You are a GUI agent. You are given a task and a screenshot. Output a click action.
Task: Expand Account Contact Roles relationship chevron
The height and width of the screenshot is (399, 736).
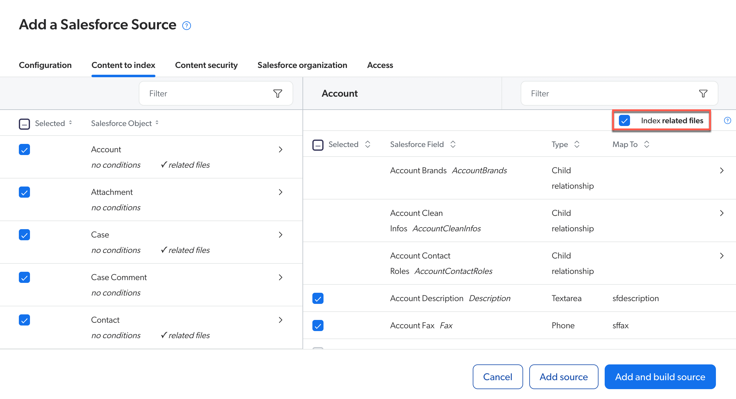[722, 256]
